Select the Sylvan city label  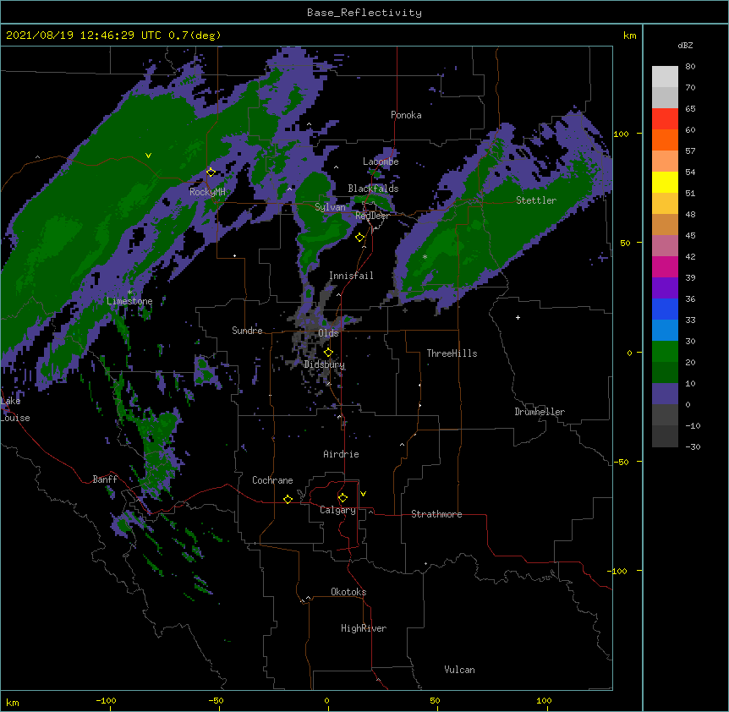tap(330, 207)
